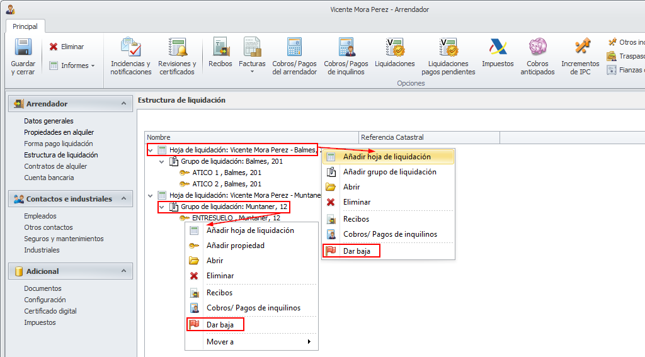
Task: Click Referencia Catastral column header
Action: point(430,137)
